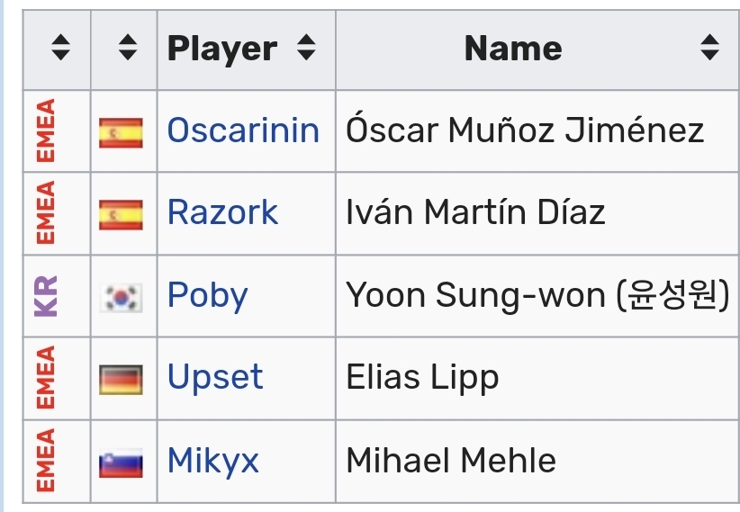Open Oscarinin player page
Viewport: 740px width, 512px height.
pyautogui.click(x=243, y=131)
